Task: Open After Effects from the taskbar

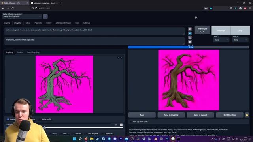Action: click(121, 139)
